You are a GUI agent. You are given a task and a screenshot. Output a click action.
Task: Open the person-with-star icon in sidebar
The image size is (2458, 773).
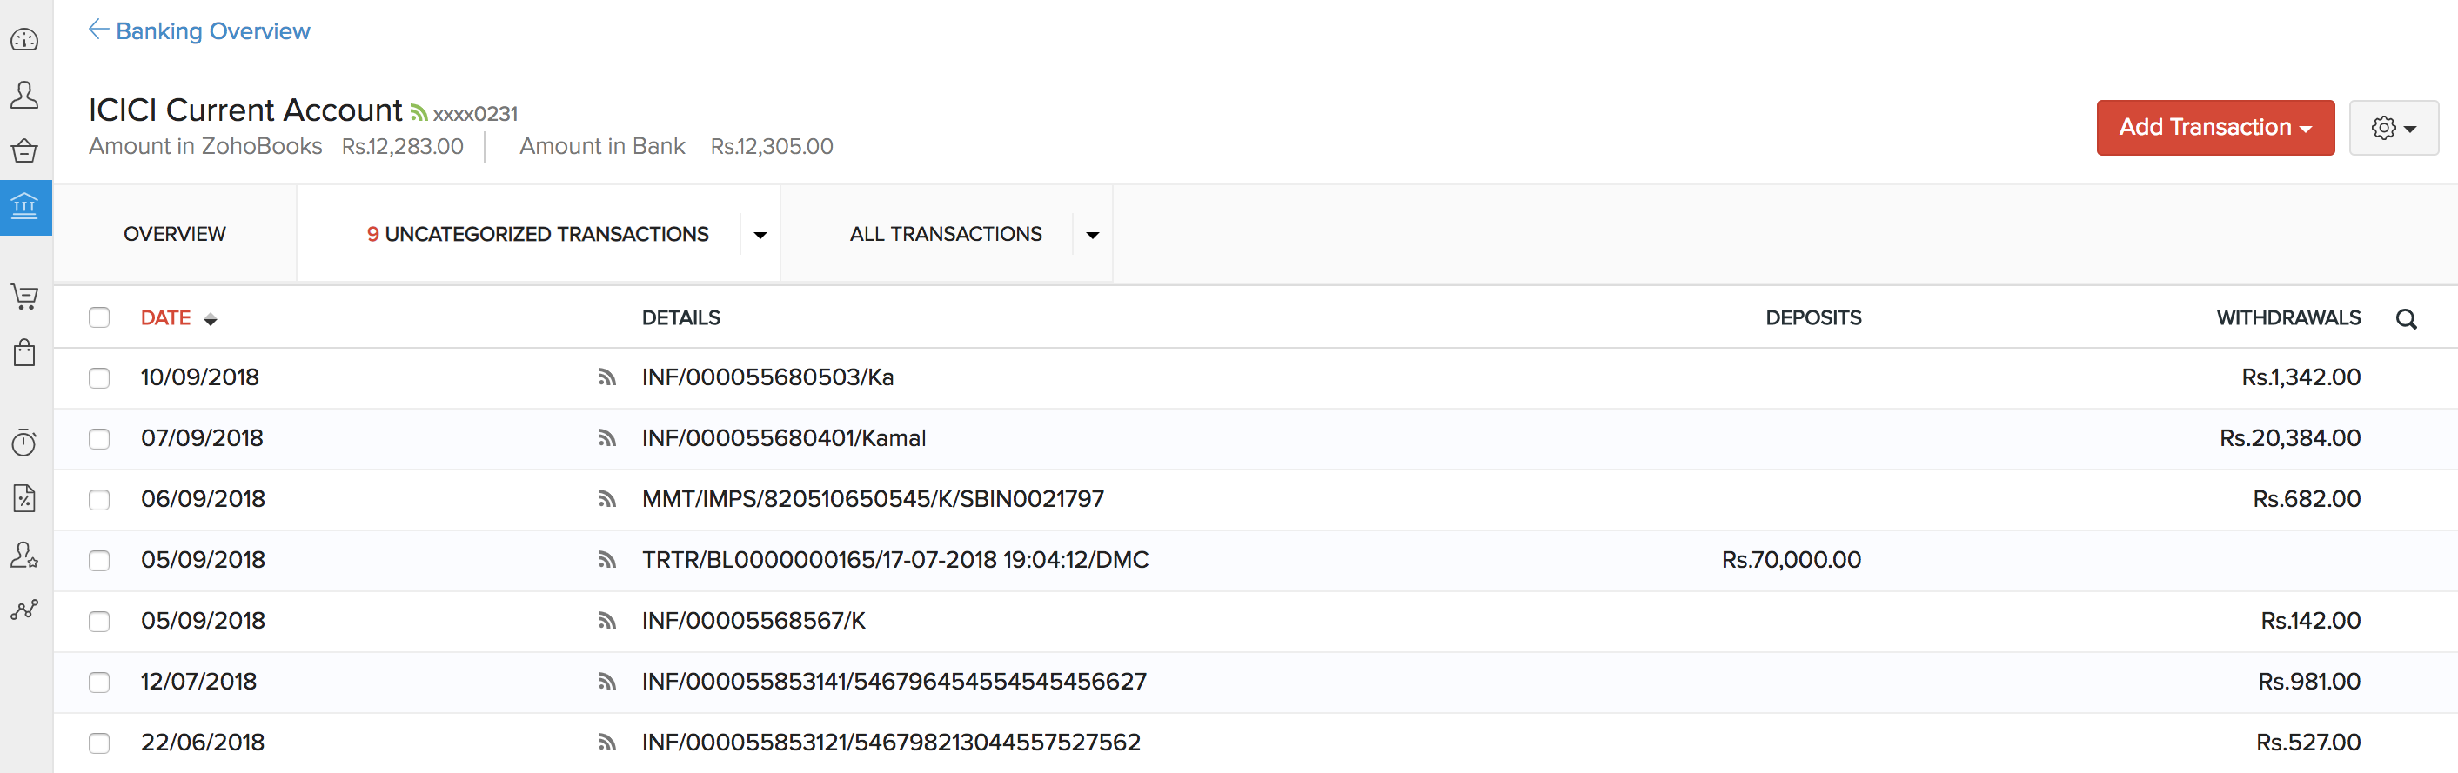point(25,555)
